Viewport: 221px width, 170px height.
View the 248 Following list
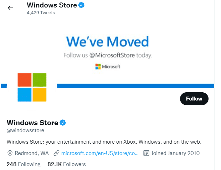point(24,164)
